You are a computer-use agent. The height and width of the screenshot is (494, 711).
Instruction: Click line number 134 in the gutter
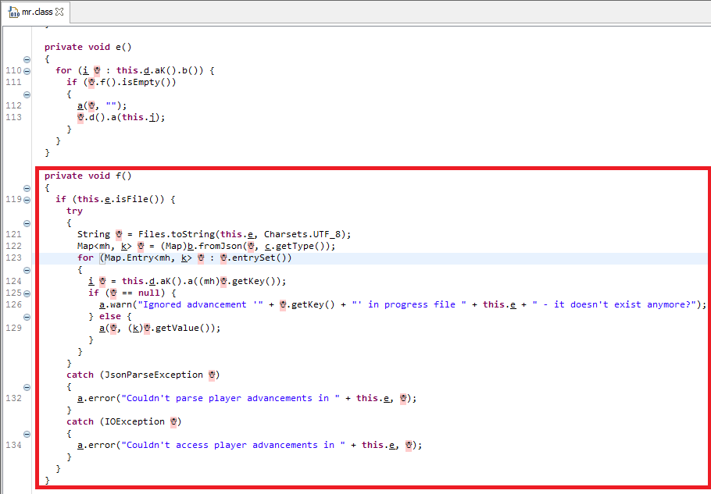point(13,445)
